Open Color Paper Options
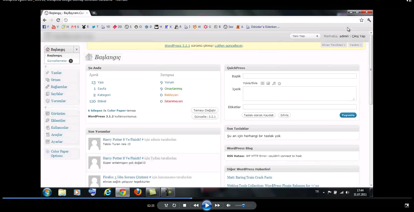Screen dimensions: 414x212 60,153
